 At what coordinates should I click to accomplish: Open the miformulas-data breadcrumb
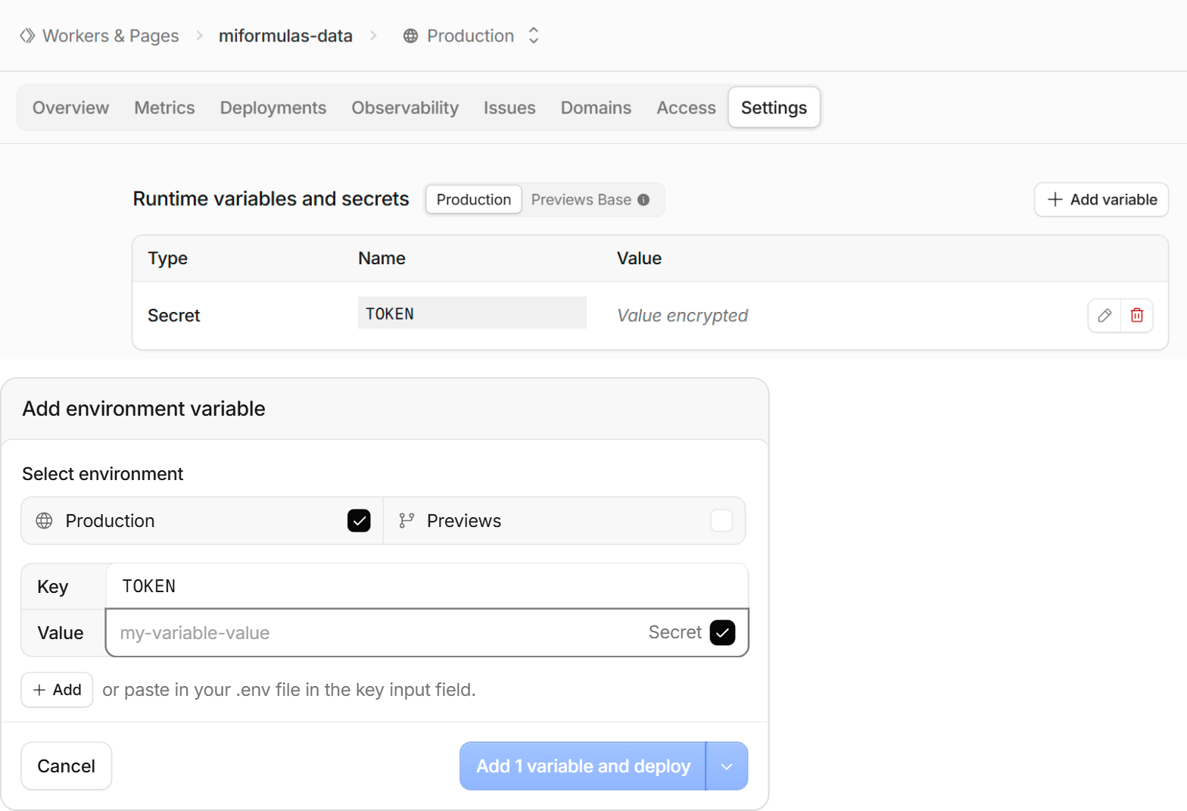[285, 36]
